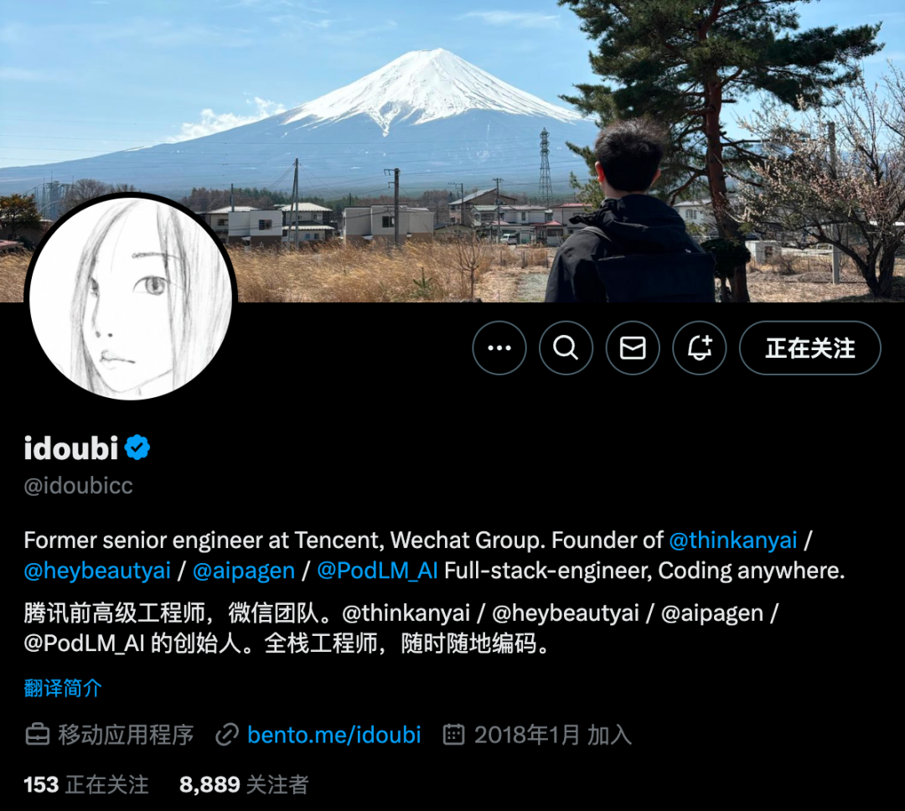Open the @heybeautyai mention link
Viewport: 905px width, 811px height.
[97, 571]
